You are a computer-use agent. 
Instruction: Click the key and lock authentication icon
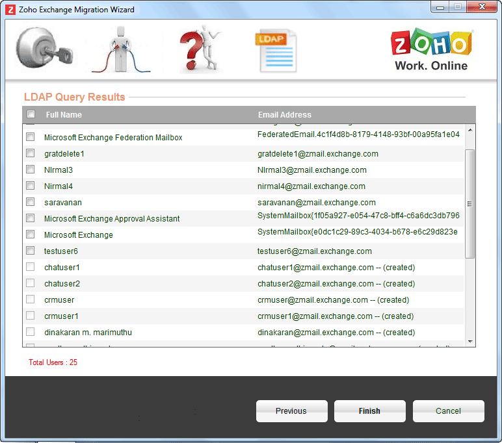click(x=44, y=50)
